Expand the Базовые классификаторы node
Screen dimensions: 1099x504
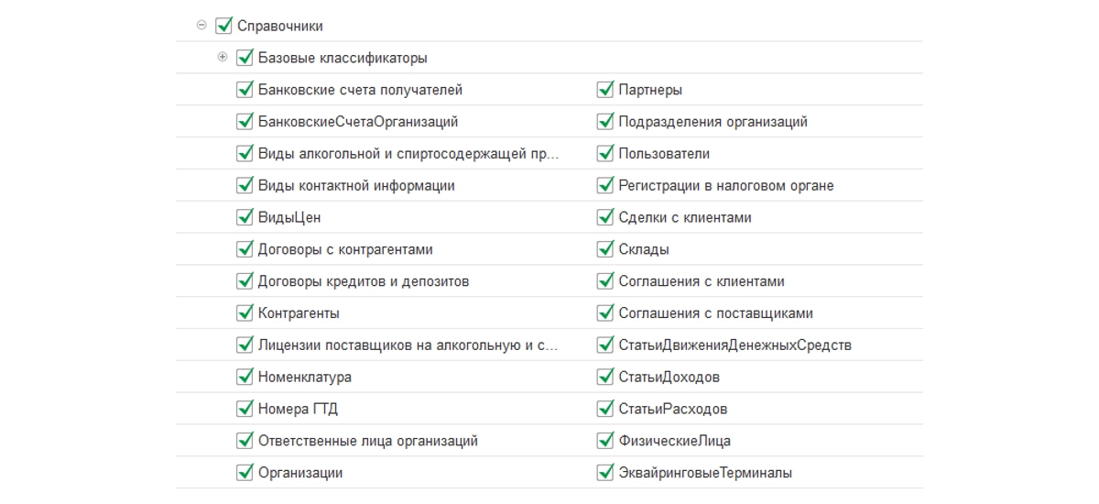tap(223, 58)
